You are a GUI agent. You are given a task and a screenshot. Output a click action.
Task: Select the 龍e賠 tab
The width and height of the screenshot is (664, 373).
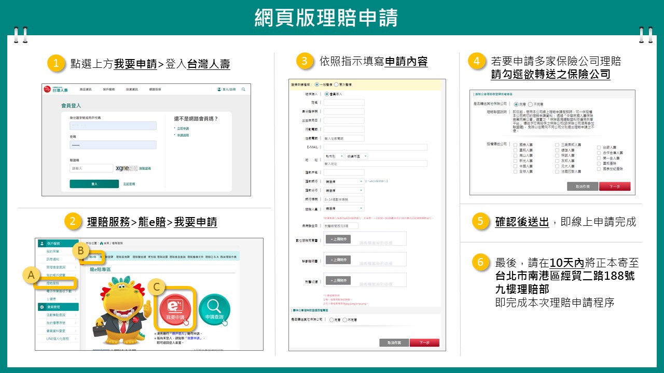(x=92, y=256)
